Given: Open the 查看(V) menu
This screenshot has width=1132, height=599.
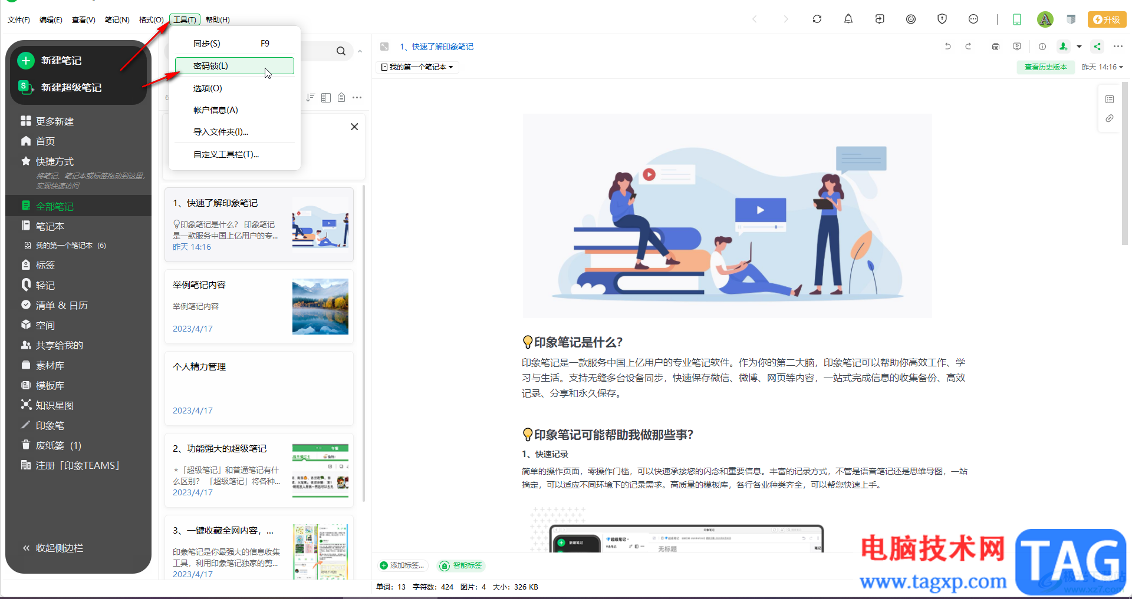Looking at the screenshot, I should (83, 19).
